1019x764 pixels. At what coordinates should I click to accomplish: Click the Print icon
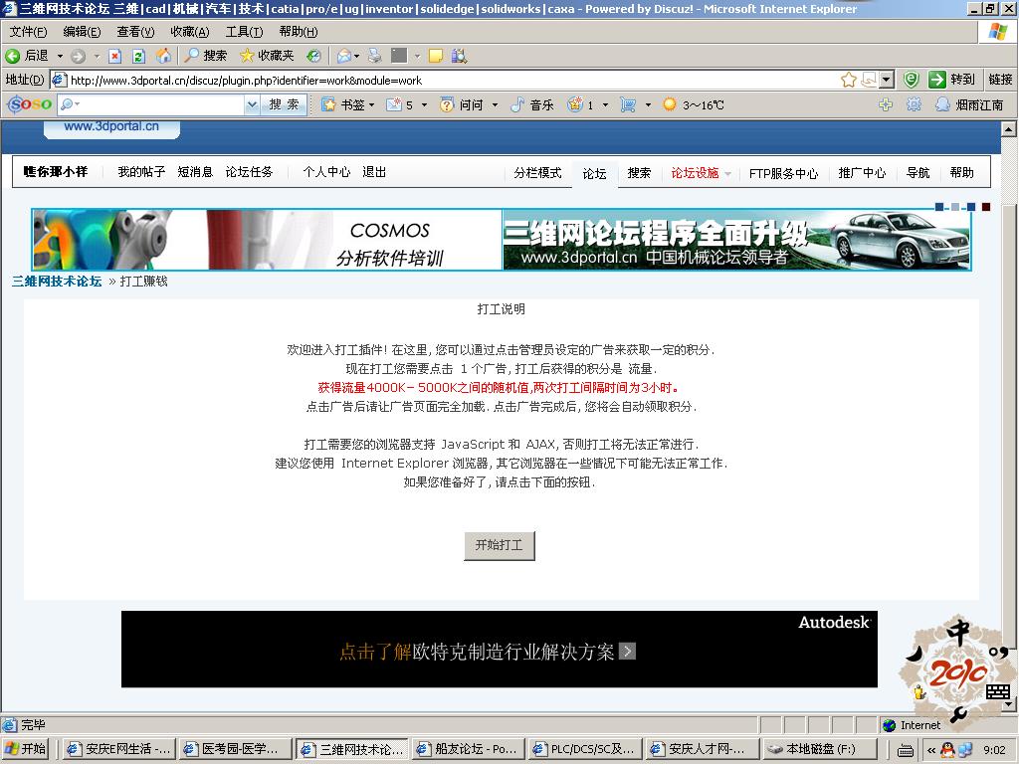point(375,56)
